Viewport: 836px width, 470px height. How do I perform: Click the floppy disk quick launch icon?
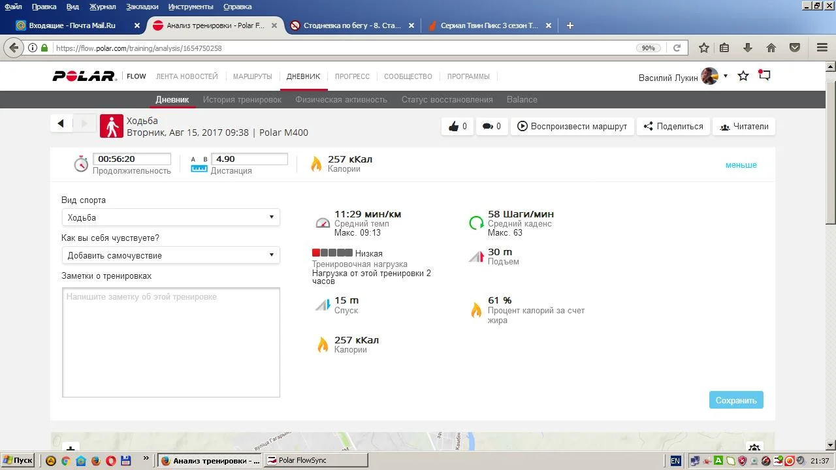click(x=126, y=460)
